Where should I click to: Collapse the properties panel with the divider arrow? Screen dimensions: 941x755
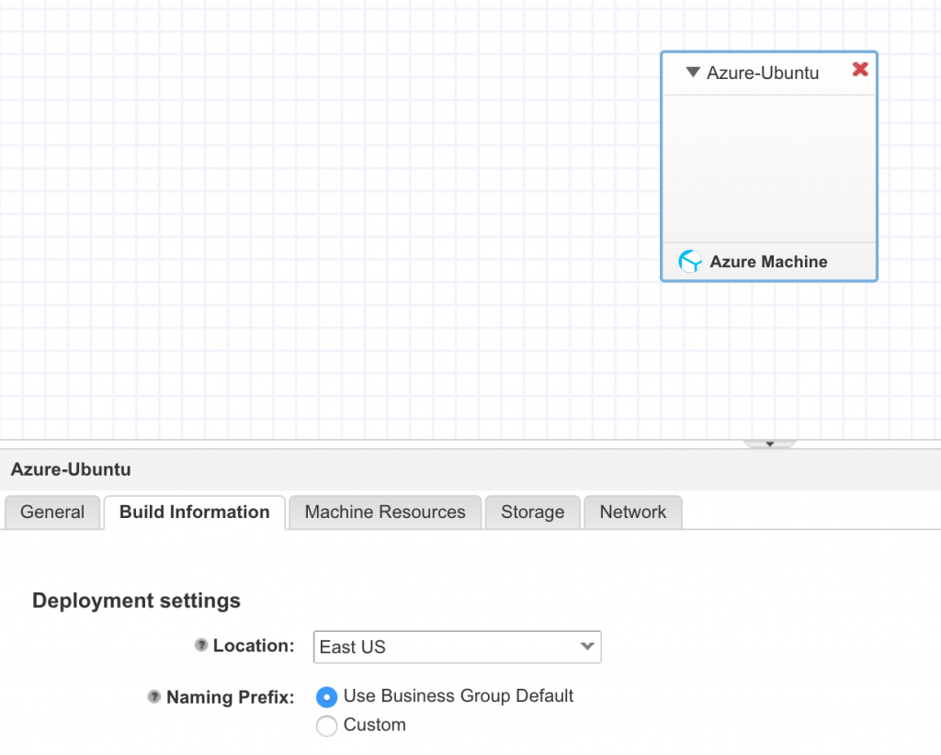[x=769, y=445]
